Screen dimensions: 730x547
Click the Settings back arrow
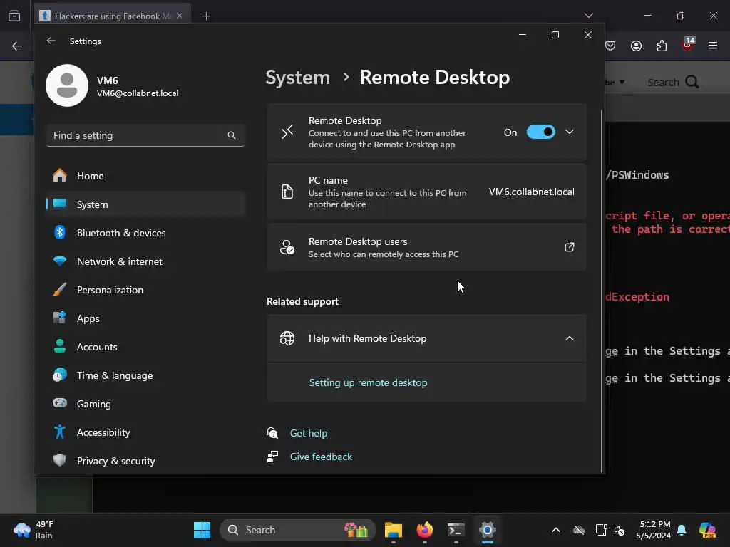pos(51,41)
